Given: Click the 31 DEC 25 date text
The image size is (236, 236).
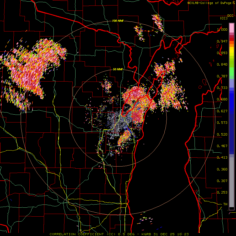Looking at the screenshot, I should click(x=164, y=234).
